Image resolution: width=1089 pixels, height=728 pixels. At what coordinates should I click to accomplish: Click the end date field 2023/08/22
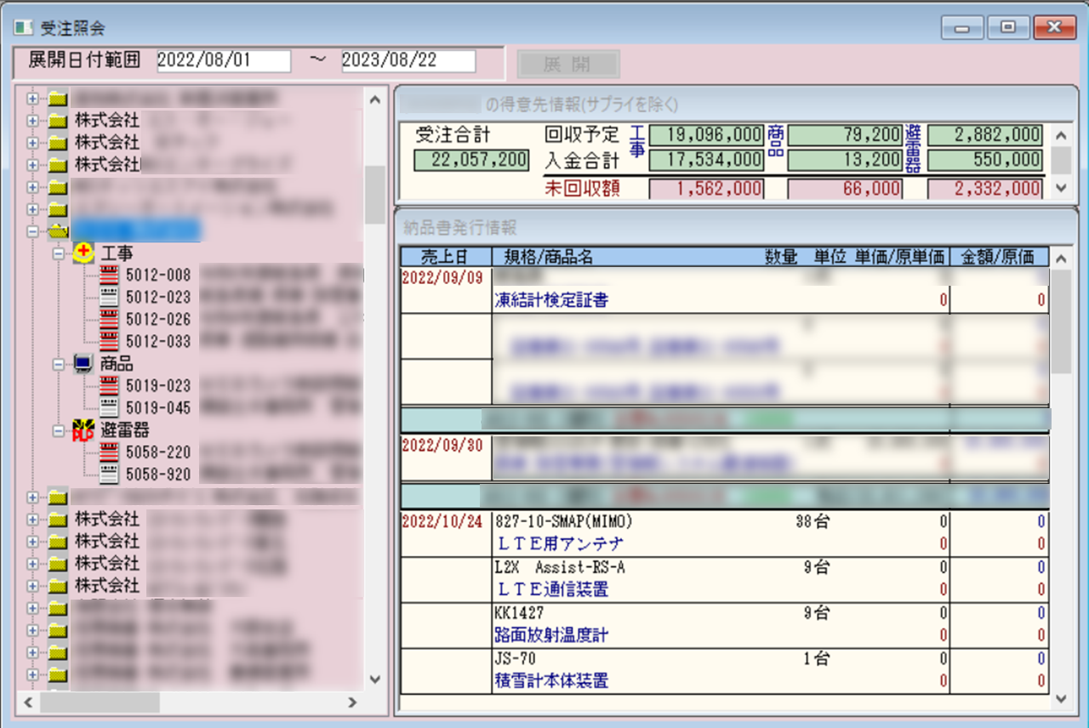[408, 61]
